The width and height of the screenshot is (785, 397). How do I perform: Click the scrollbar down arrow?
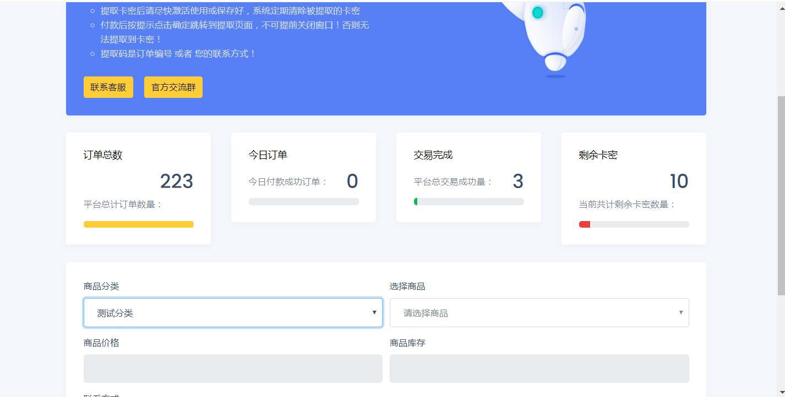(x=781, y=393)
